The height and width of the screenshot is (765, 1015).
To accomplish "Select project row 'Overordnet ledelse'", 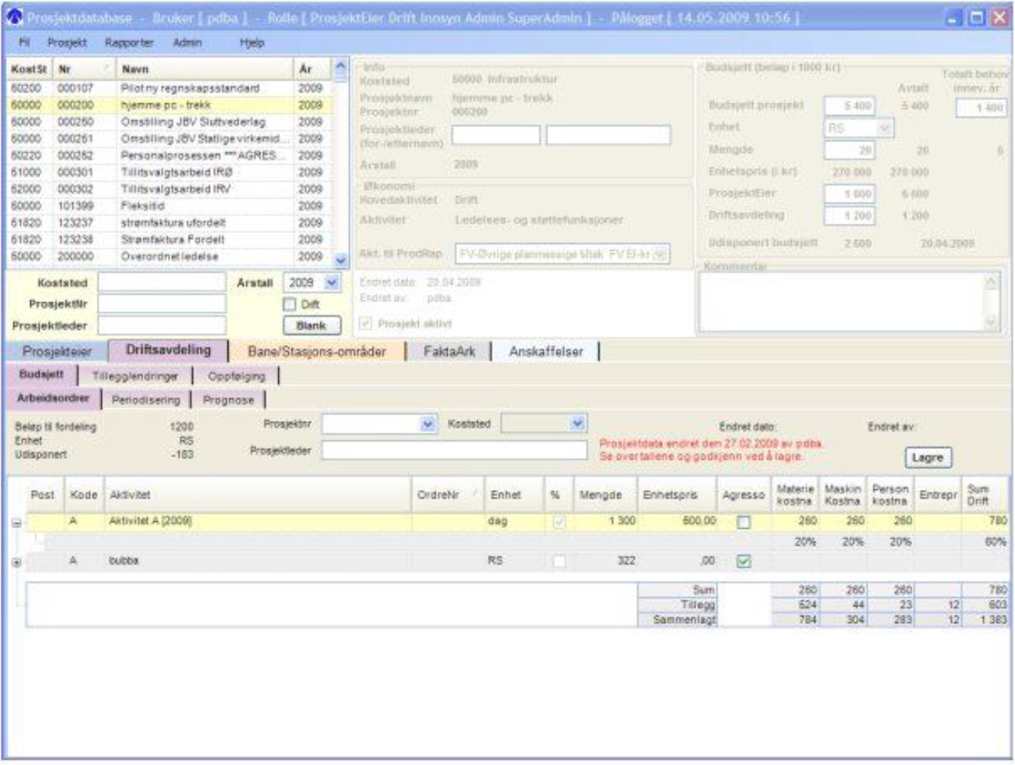I will pos(170,256).
